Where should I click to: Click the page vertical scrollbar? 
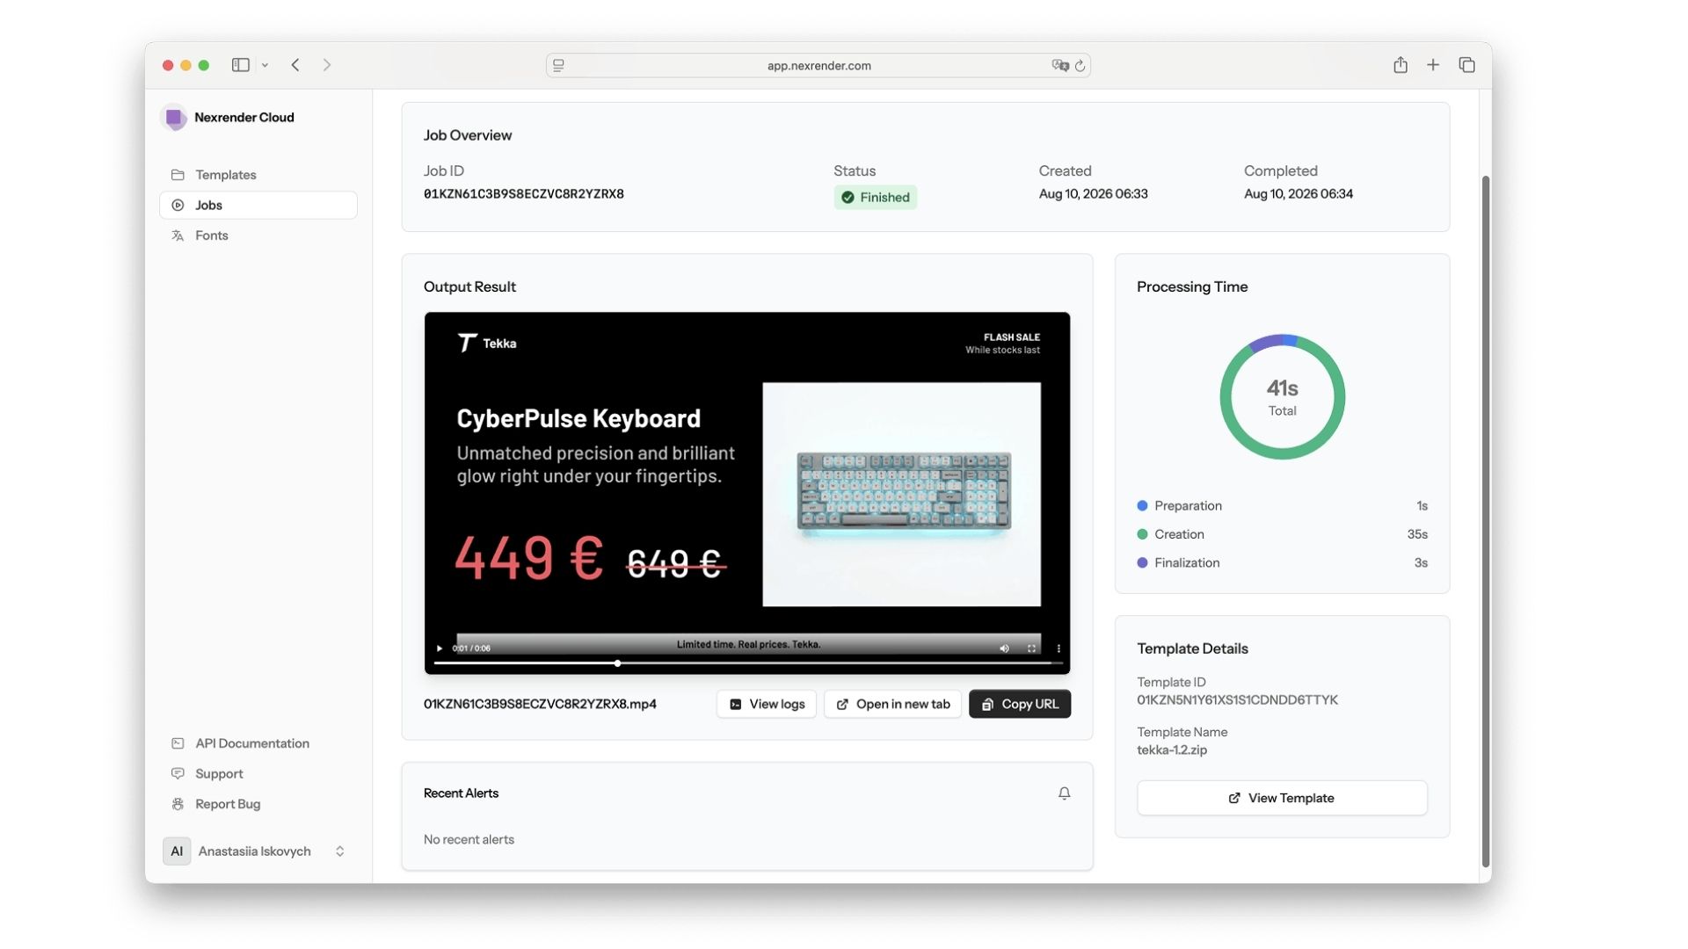(1486, 521)
